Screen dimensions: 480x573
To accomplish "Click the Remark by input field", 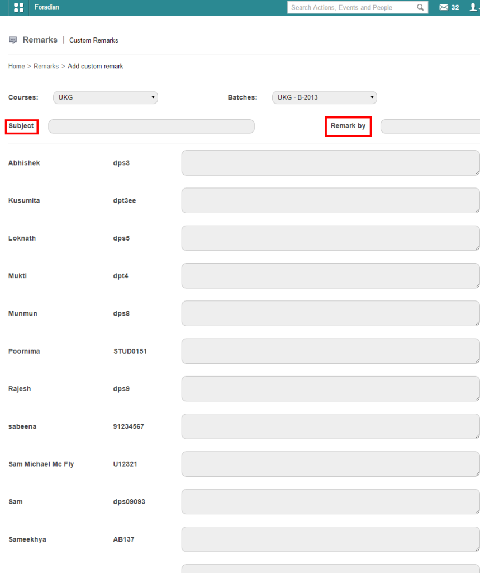I will [x=429, y=126].
